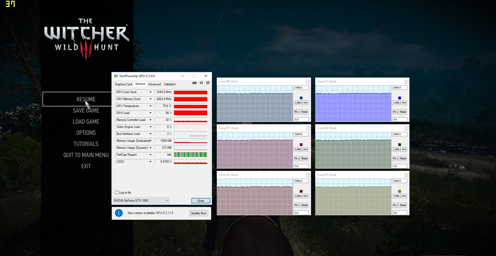
Task: Switch to the Graphics Card tab
Action: 123,84
